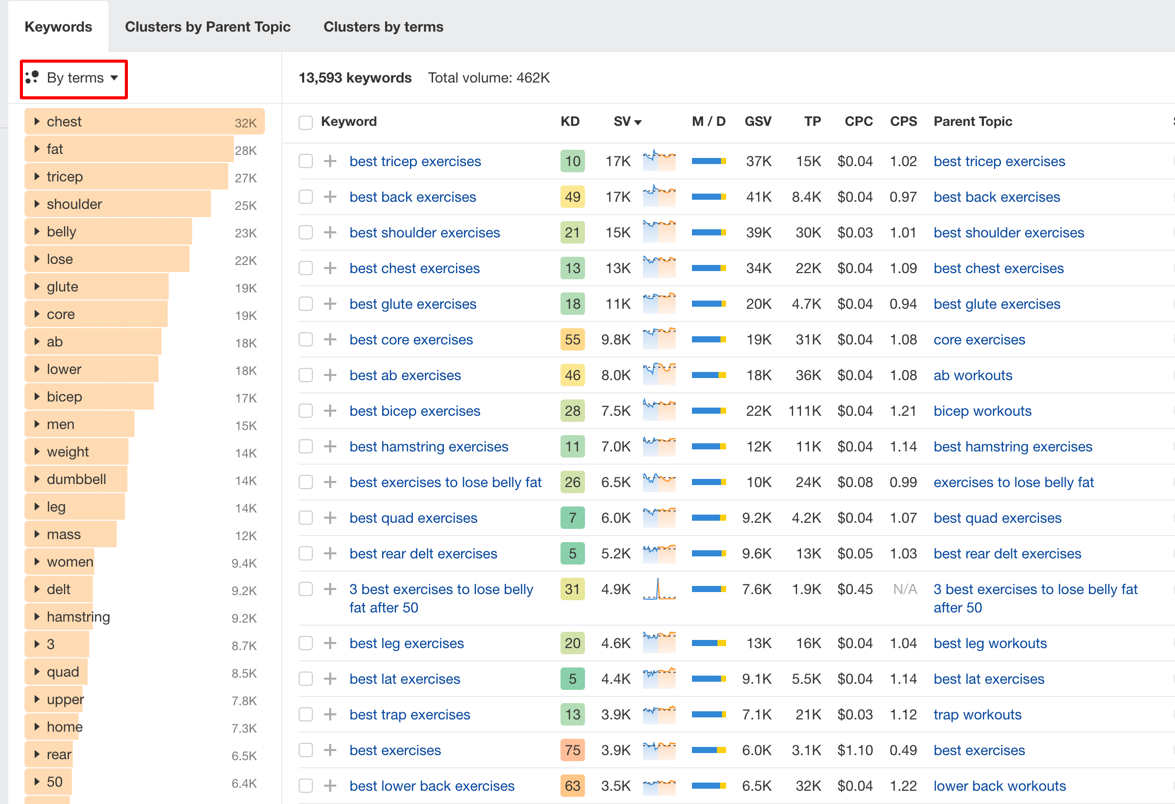Screen dimensions: 1175x804
Task: Add best bicep exercises with plus icon
Action: [x=330, y=411]
